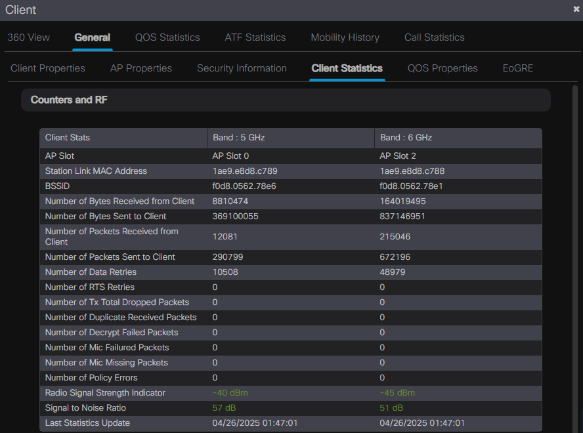Viewport: 583px width, 433px height.
Task: Open the Call Statistics tab
Action: point(434,37)
